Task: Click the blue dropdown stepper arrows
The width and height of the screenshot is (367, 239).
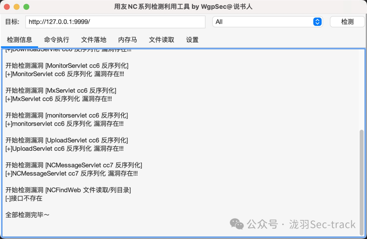Action: coord(317,22)
